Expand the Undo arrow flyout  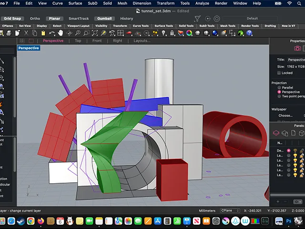54,35
